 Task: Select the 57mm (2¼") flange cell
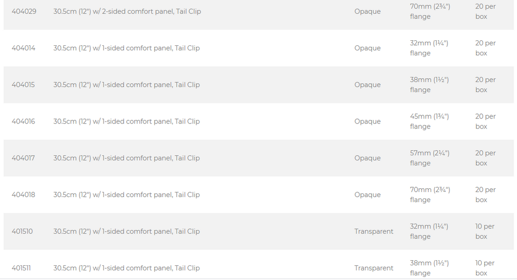(x=429, y=158)
